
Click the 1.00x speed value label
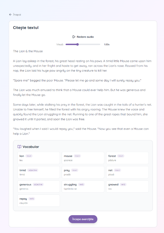(107, 44)
